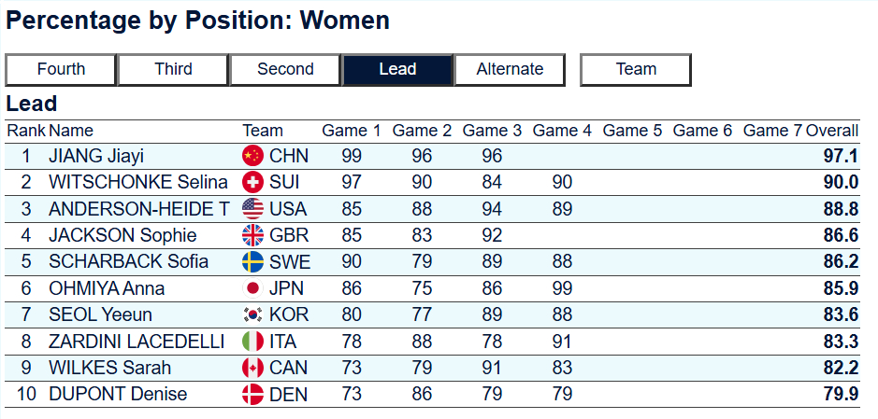Click the Denmark flag icon
878x419 pixels.
click(x=252, y=395)
